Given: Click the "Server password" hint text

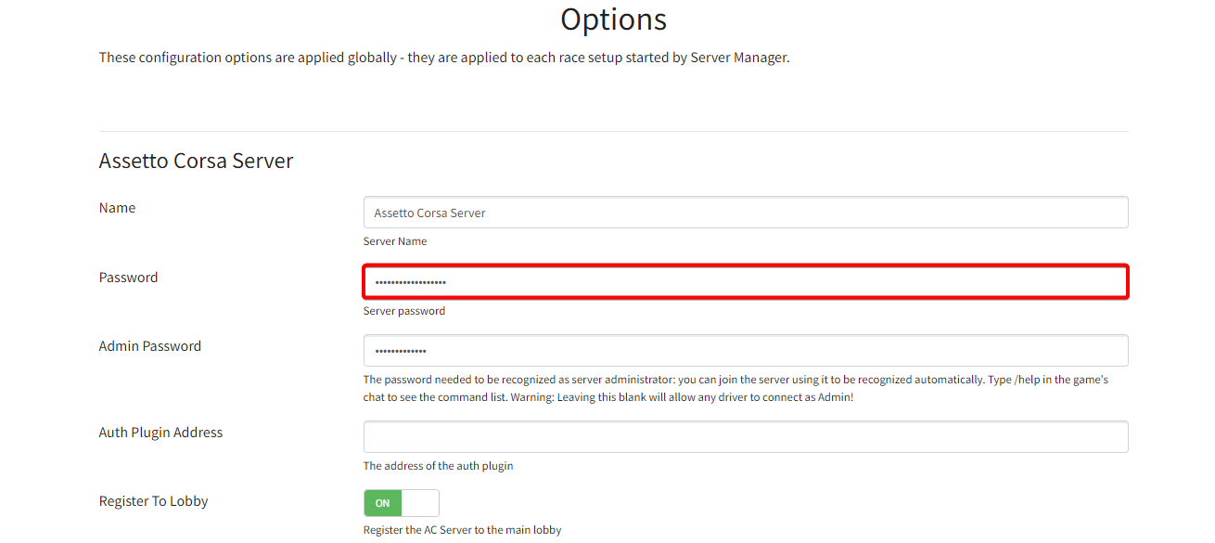Looking at the screenshot, I should [x=404, y=311].
